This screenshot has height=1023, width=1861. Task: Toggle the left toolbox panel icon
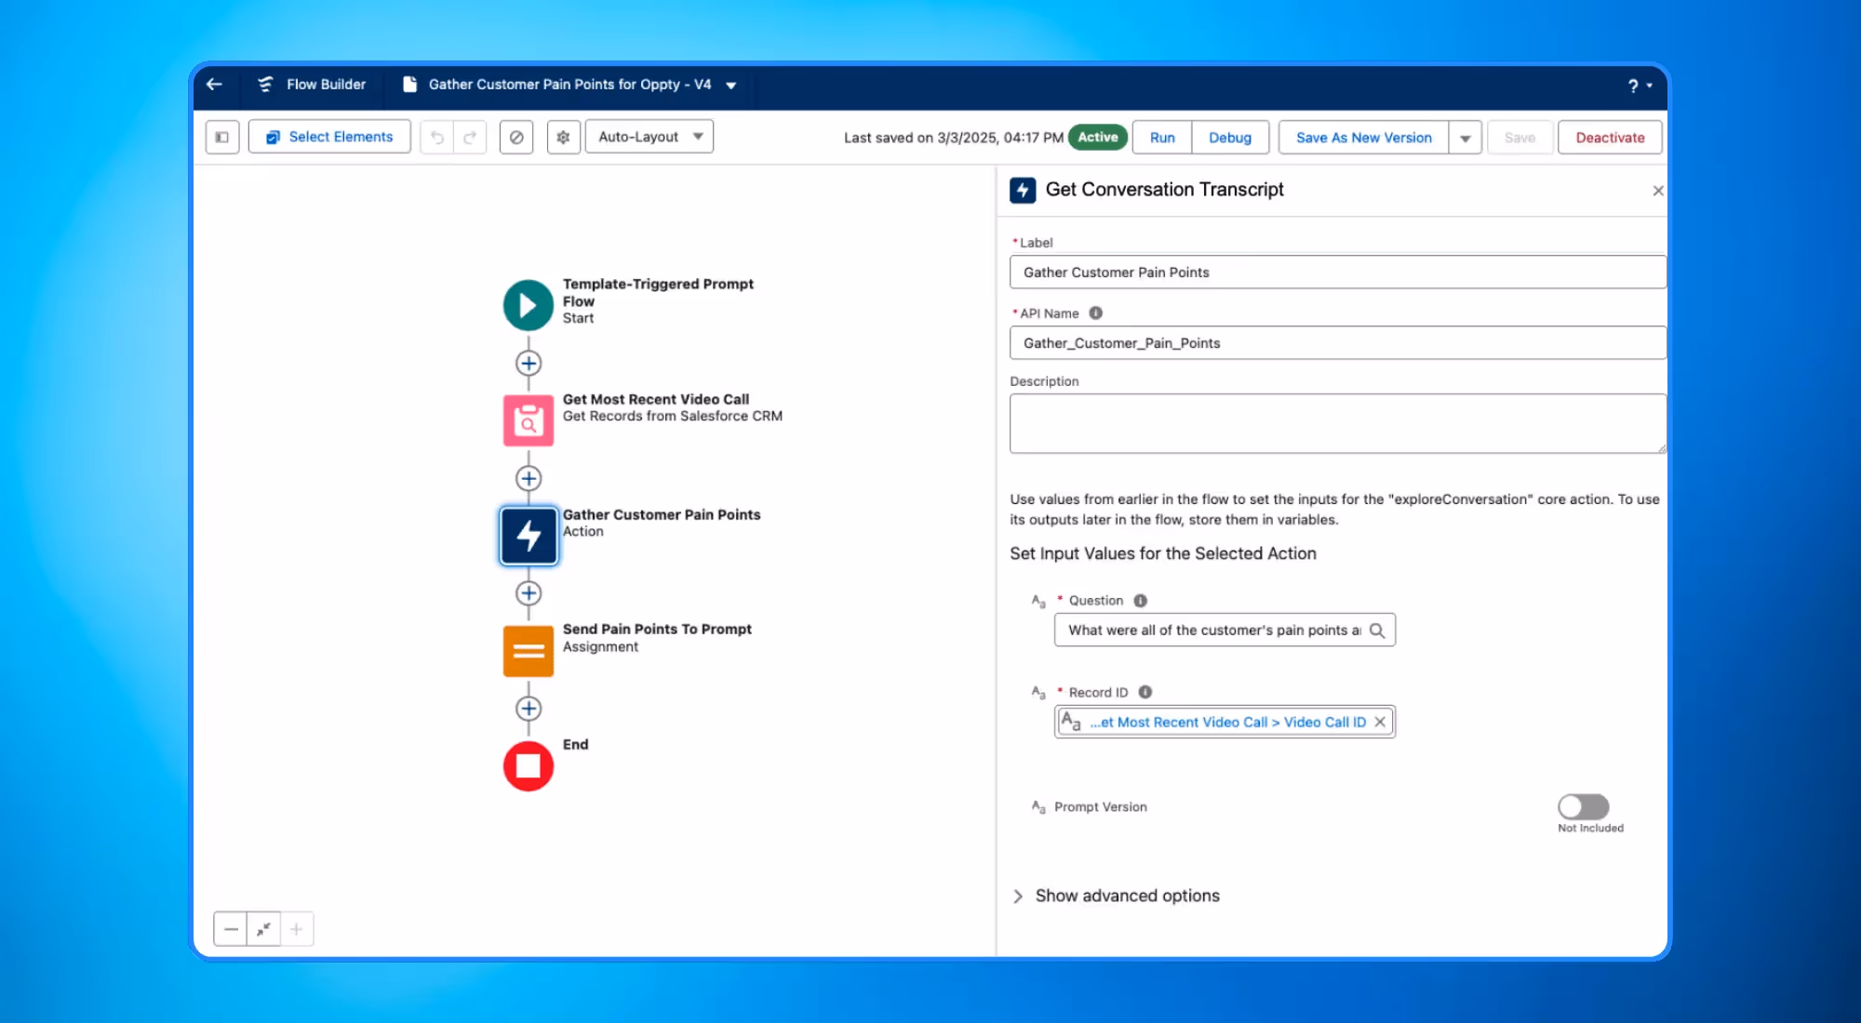click(x=222, y=137)
